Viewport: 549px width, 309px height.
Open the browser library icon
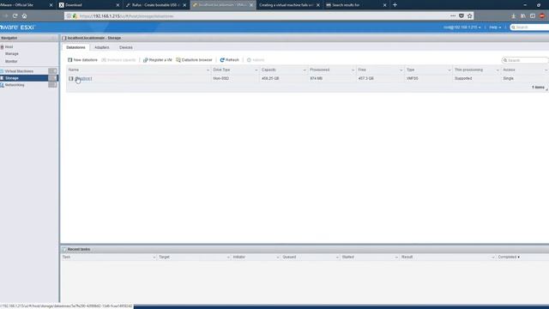523,15
